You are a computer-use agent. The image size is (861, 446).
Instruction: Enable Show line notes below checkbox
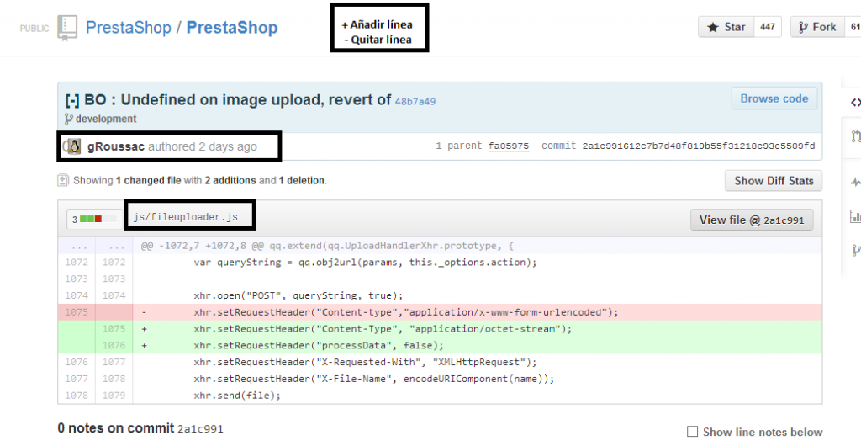pyautogui.click(x=692, y=432)
